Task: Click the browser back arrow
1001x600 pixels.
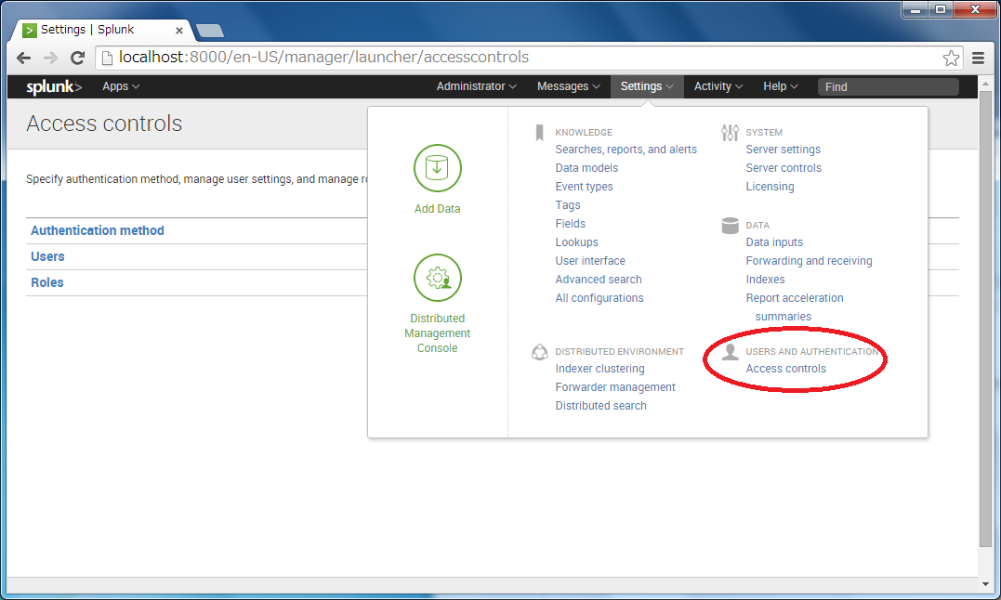Action: [x=23, y=58]
